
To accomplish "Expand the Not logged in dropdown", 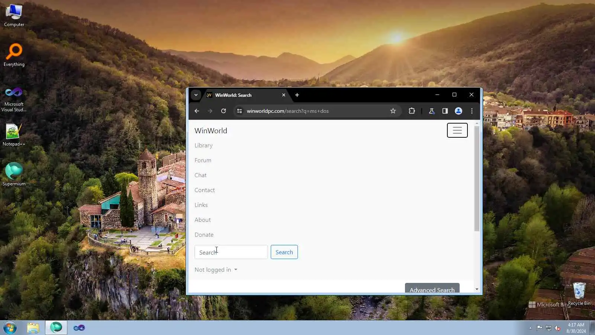I will (216, 270).
